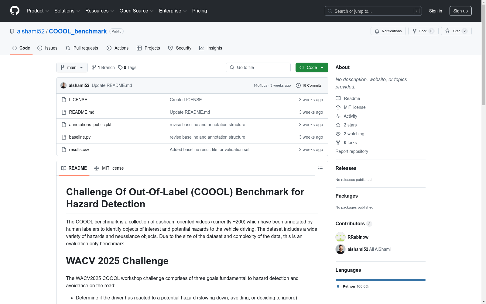Focus the Search or jump to field
This screenshot has width=486, height=304.
(373, 11)
